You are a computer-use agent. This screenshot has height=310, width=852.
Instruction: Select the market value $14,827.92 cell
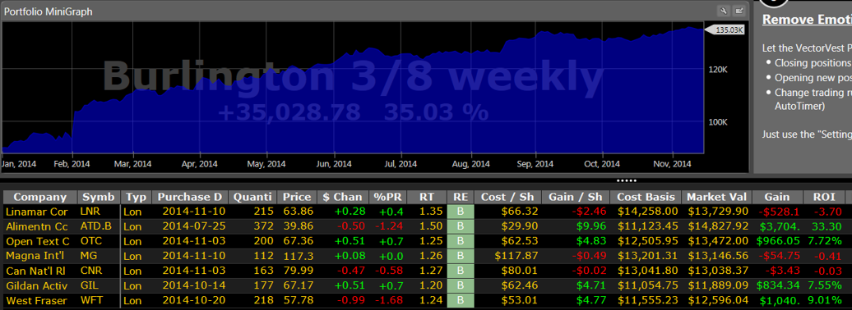tap(717, 226)
